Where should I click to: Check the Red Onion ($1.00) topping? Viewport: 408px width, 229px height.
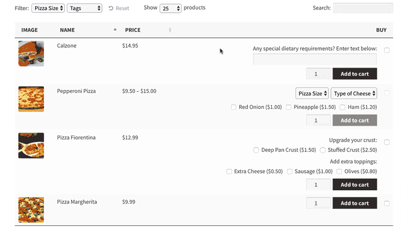pyautogui.click(x=234, y=107)
